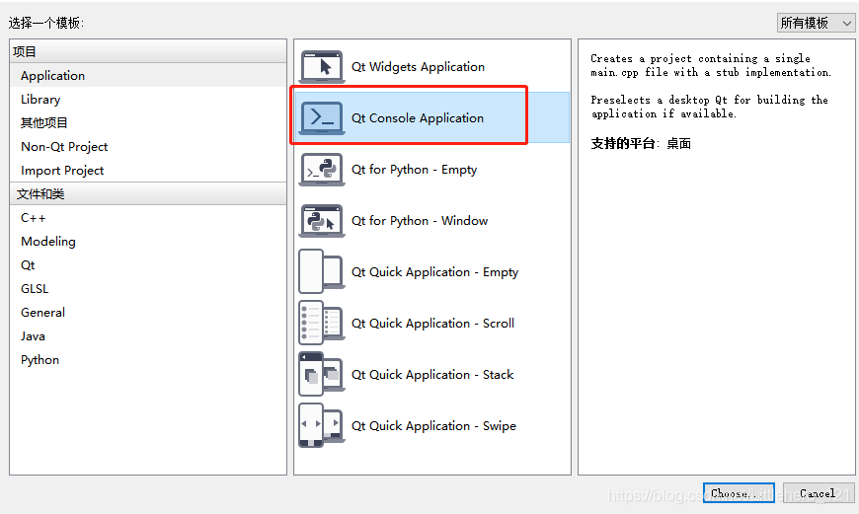Click the Qt Quick Application - Empty icon
The width and height of the screenshot is (859, 514).
pos(322,271)
